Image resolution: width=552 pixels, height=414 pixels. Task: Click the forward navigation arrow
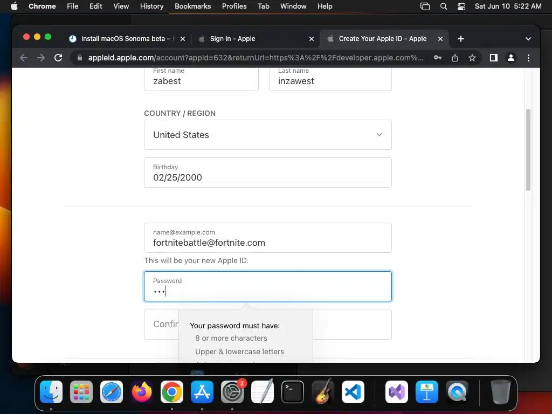pos(41,58)
